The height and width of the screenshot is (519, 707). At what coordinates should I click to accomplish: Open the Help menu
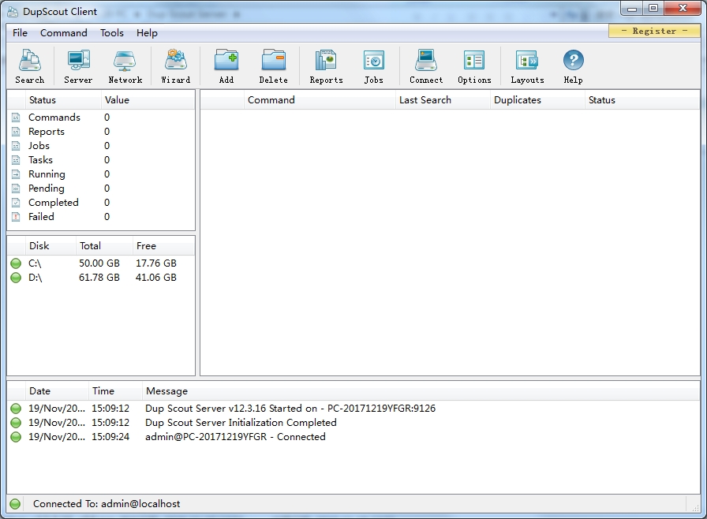(147, 33)
